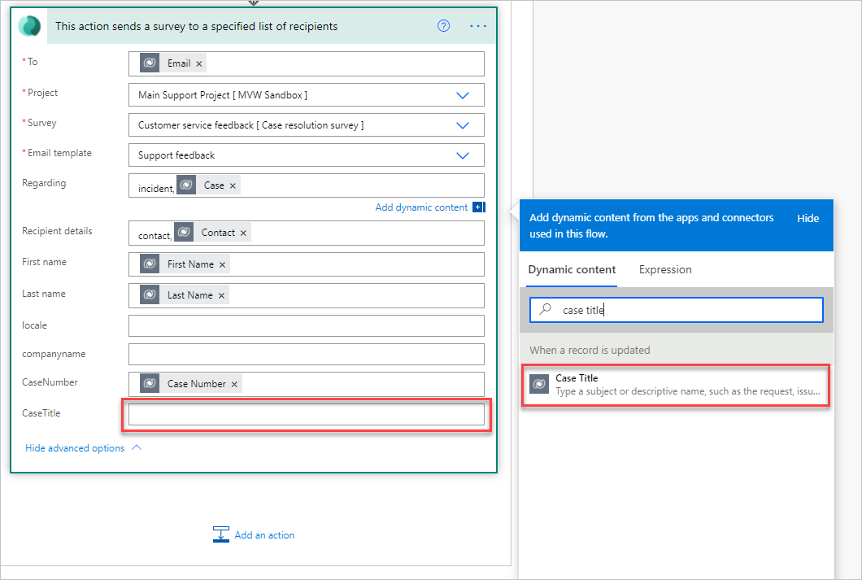This screenshot has height=580, width=862.
Task: Collapse with Hide advanced options link
Action: point(75,448)
